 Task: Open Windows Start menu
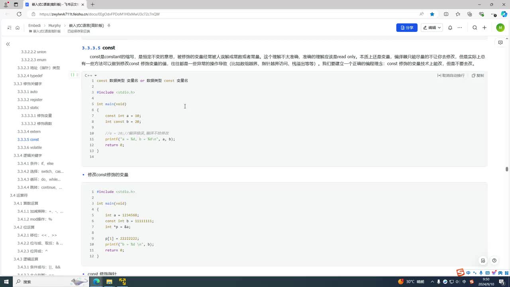tap(6, 281)
